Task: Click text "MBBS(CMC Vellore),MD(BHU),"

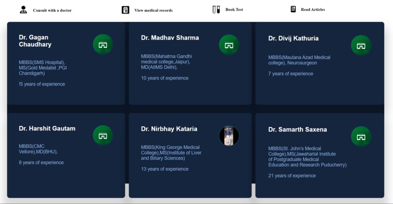Action: [39, 149]
